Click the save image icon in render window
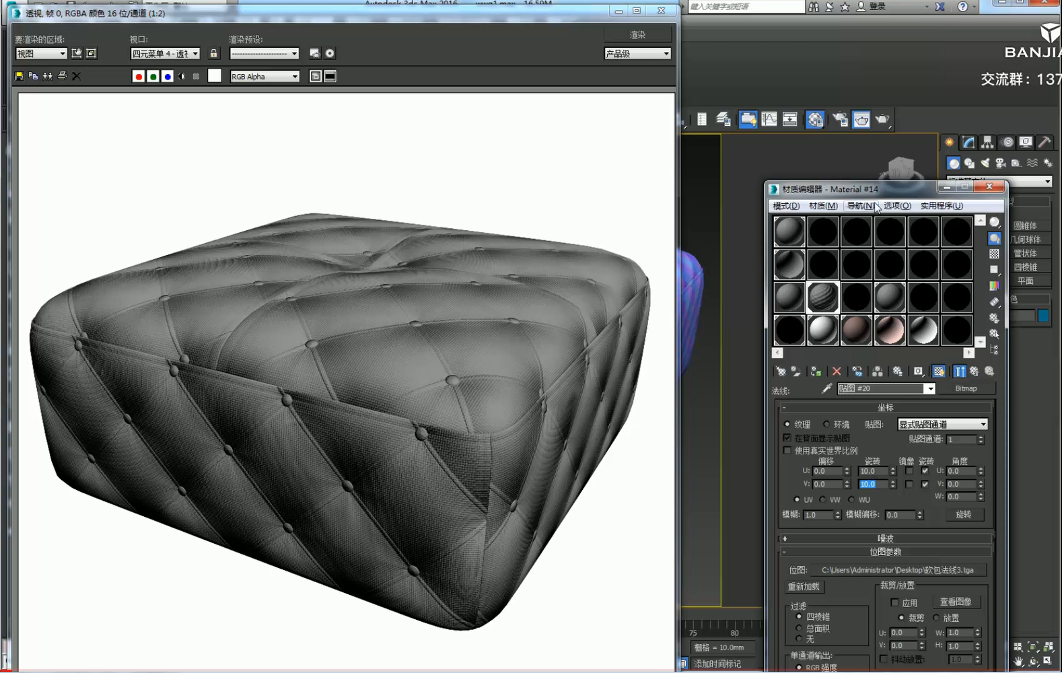1062x673 pixels. 19,76
